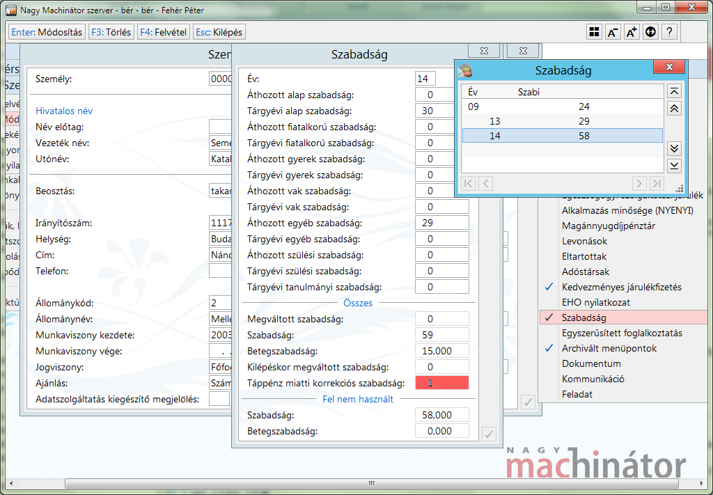
Task: Increase font size with A+ icon
Action: click(x=632, y=32)
